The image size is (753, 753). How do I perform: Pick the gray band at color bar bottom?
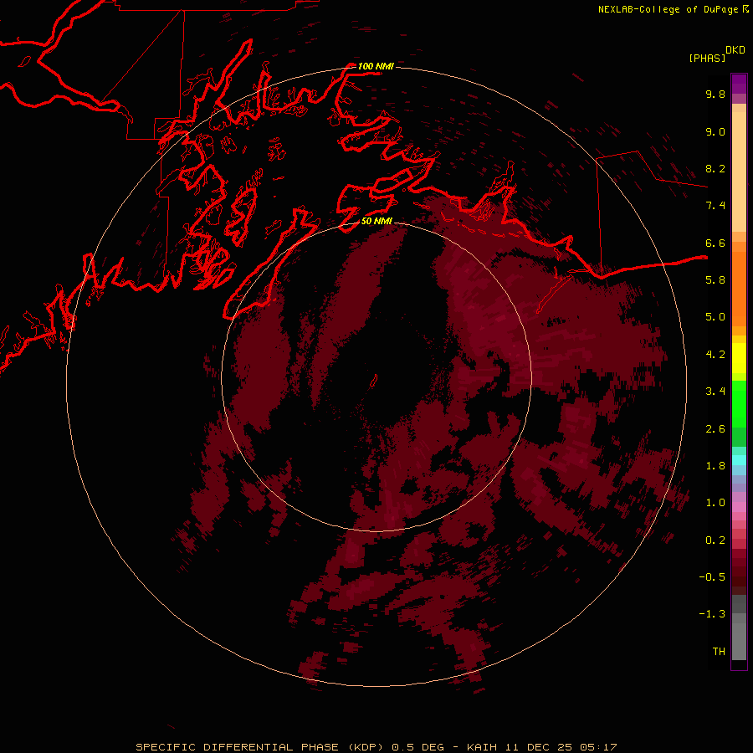[x=739, y=641]
